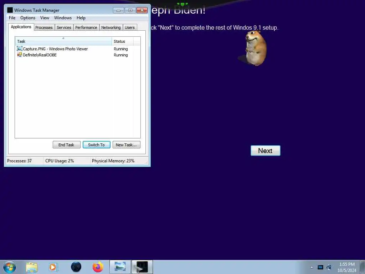Open the Windows menu

coord(63,18)
